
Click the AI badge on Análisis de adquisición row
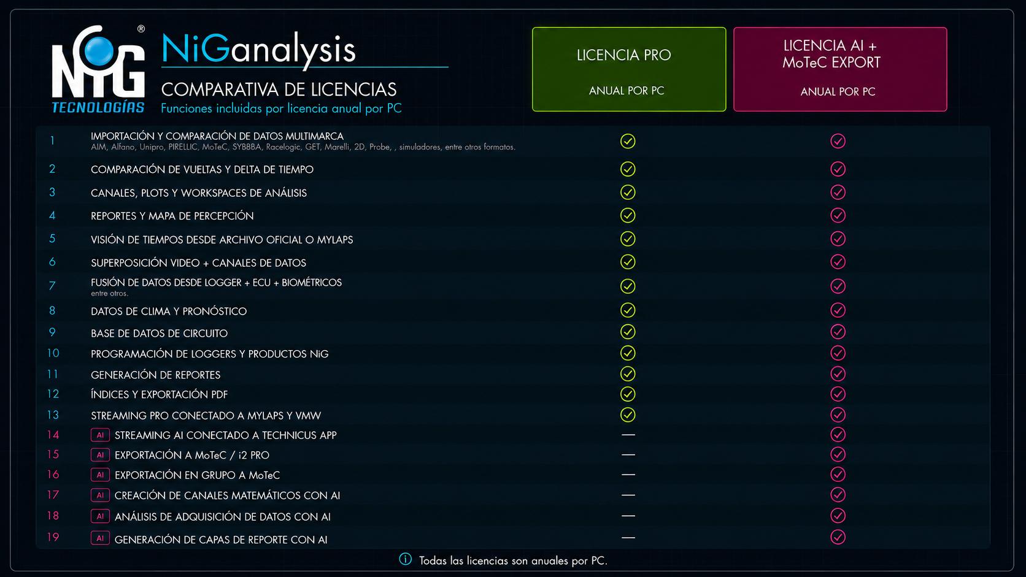click(x=100, y=516)
